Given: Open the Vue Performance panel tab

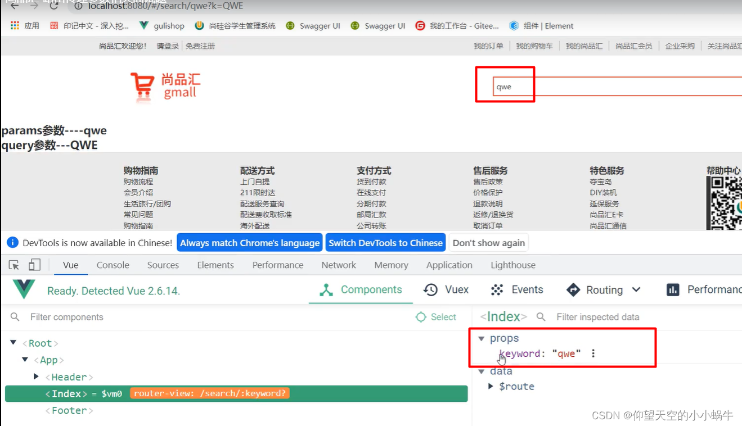Looking at the screenshot, I should 704,290.
